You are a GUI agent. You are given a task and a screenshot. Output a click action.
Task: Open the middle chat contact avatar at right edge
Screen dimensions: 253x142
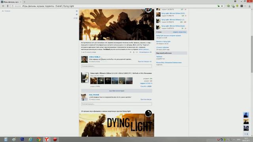pyautogui.click(x=246, y=121)
